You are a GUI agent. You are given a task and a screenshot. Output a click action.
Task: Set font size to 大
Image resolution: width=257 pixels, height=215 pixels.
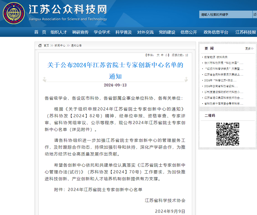click(158, 55)
